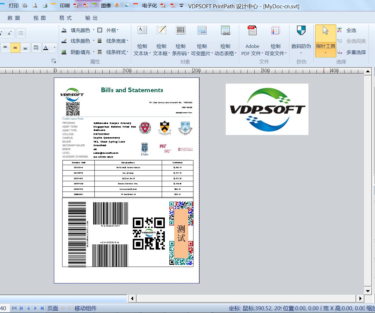Click the Draw Text Block (绘制文本块) icon
Screen dimensions: 375x313
click(142, 31)
